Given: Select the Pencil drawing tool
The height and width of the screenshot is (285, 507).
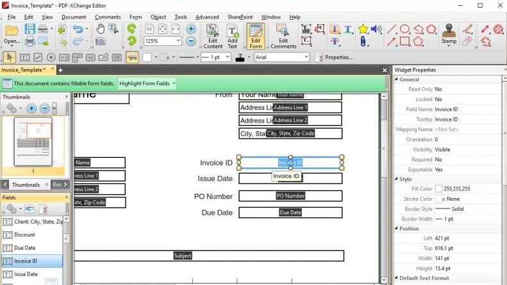Looking at the screenshot, I should pyautogui.click(x=467, y=29).
